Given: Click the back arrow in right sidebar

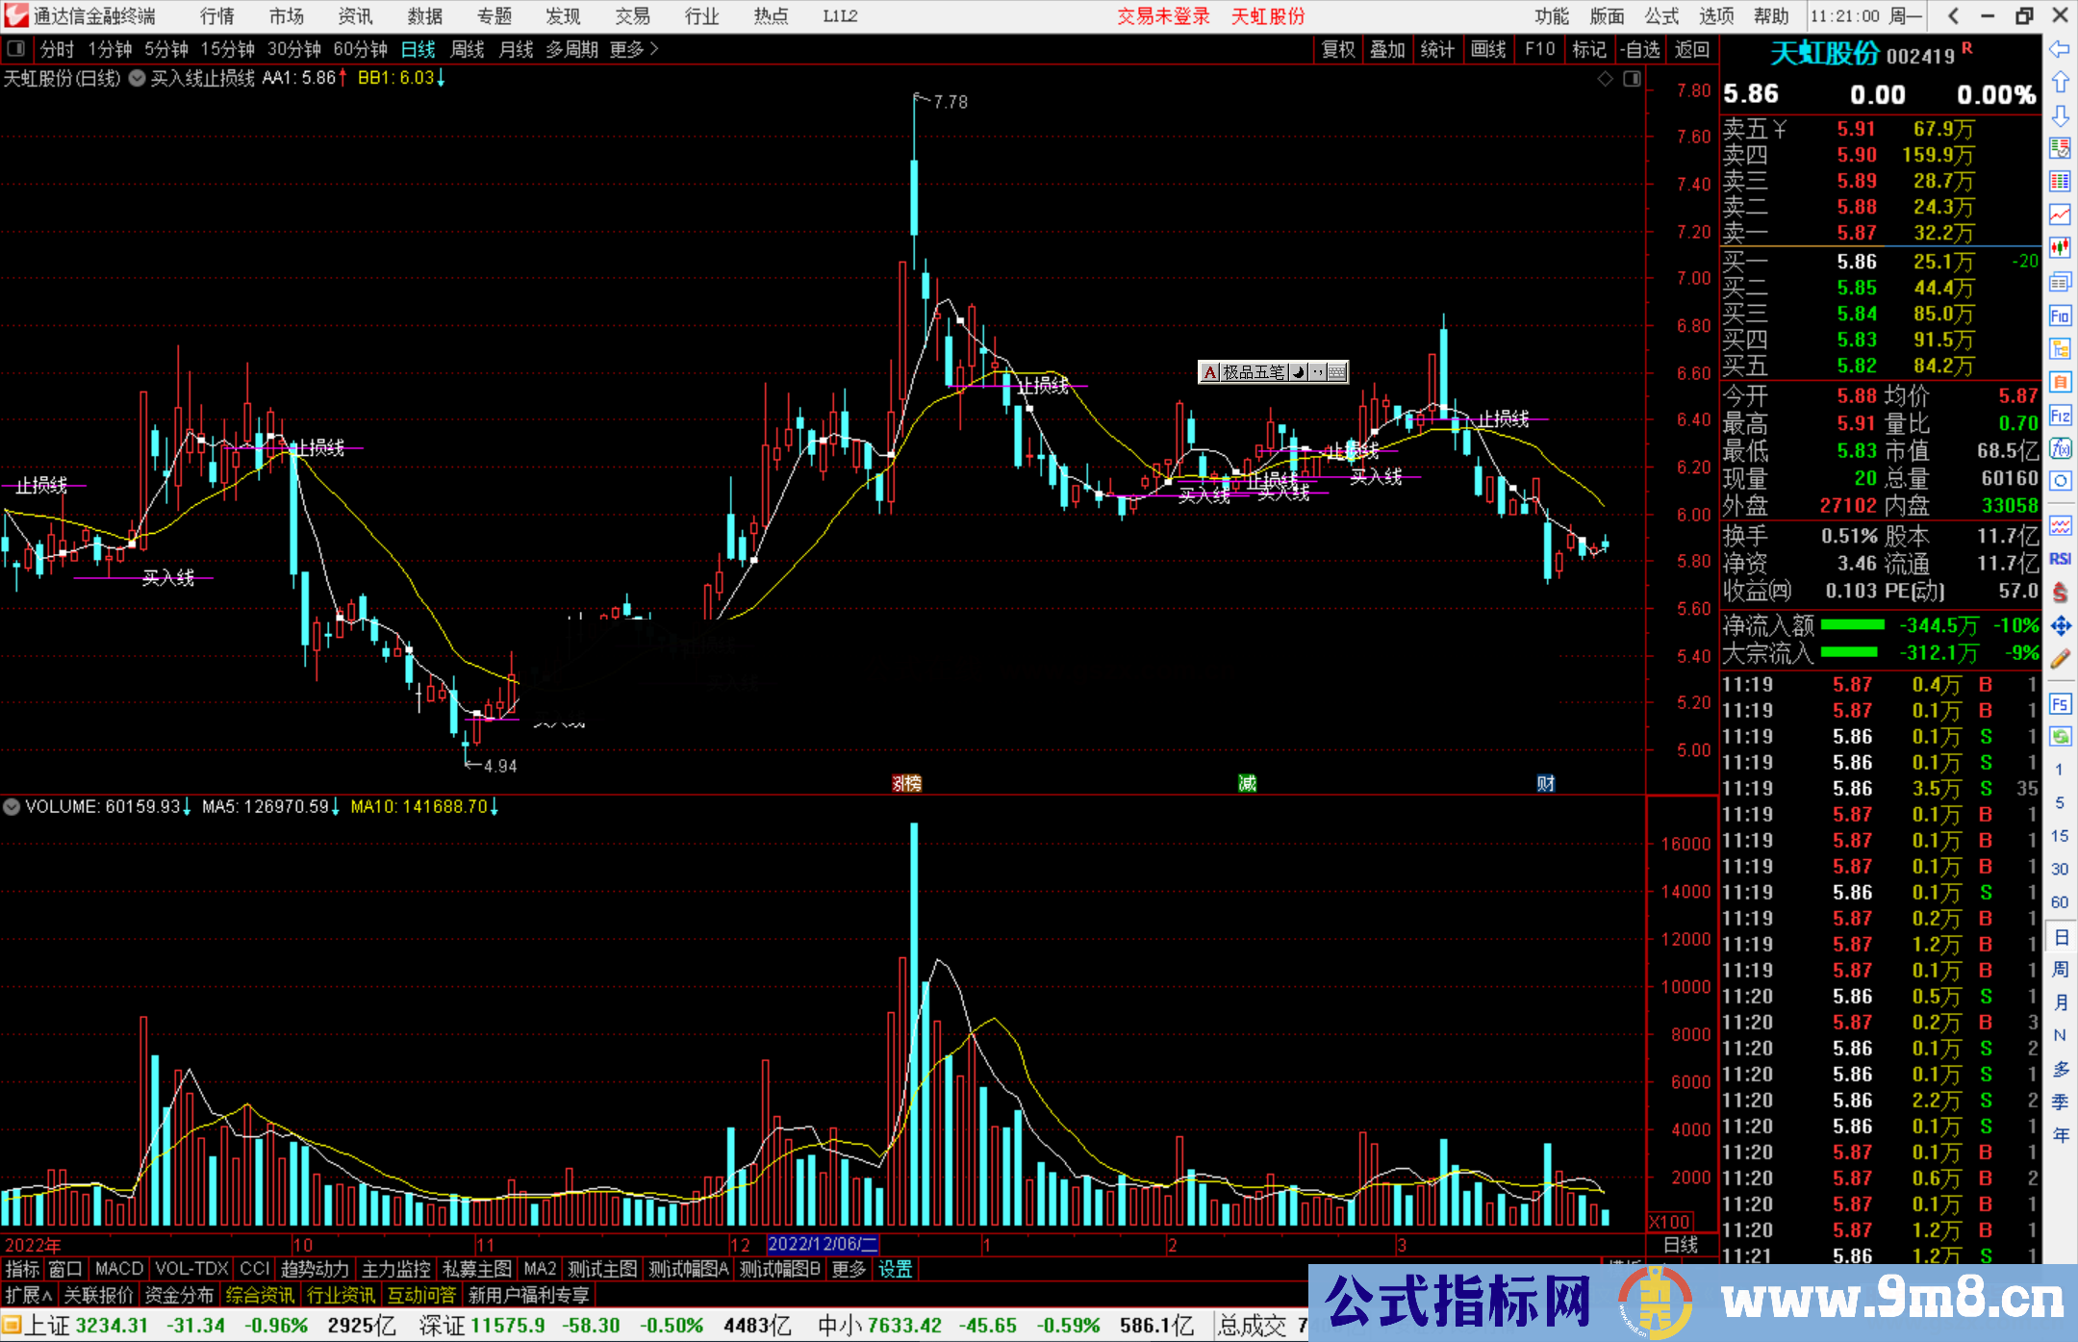Looking at the screenshot, I should click(x=2060, y=49).
